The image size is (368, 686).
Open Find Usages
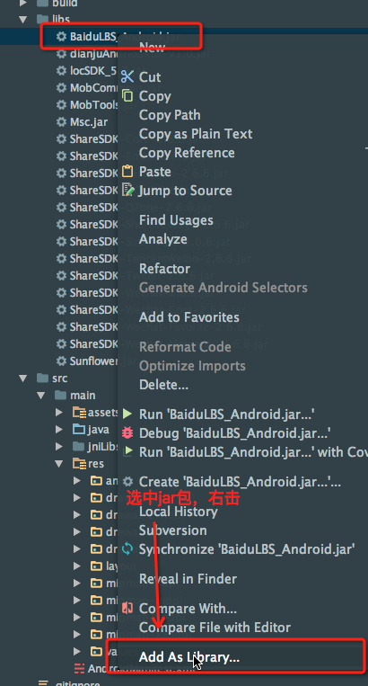click(x=176, y=220)
